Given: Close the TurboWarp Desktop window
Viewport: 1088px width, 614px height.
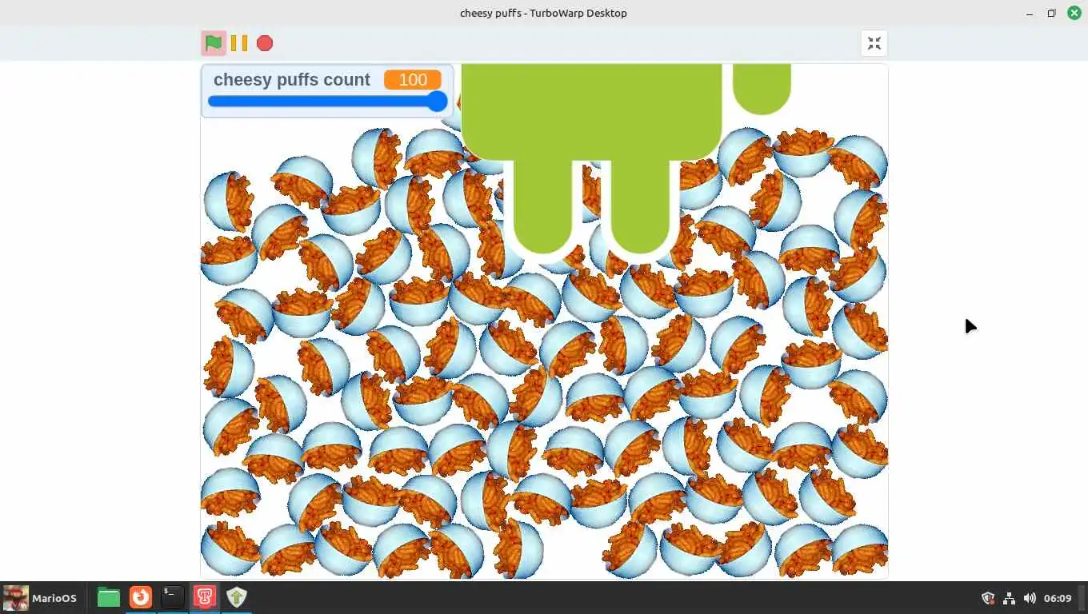Looking at the screenshot, I should pos(1074,13).
